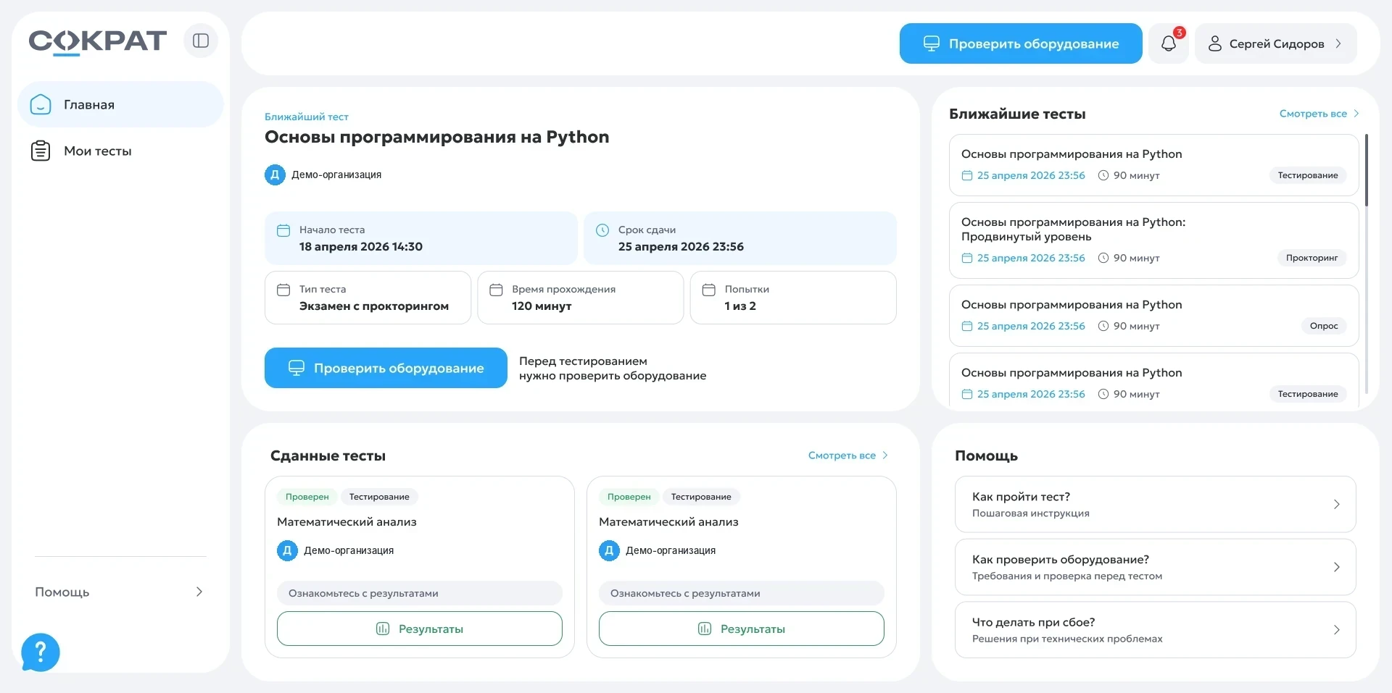
Task: Click the calendar icon in the Время прохождения box
Action: (496, 290)
